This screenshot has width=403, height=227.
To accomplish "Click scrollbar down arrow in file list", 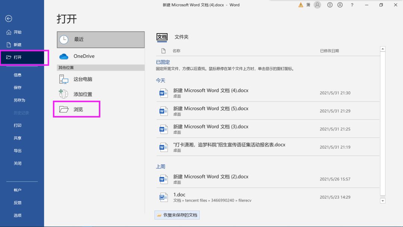I will click(382, 201).
